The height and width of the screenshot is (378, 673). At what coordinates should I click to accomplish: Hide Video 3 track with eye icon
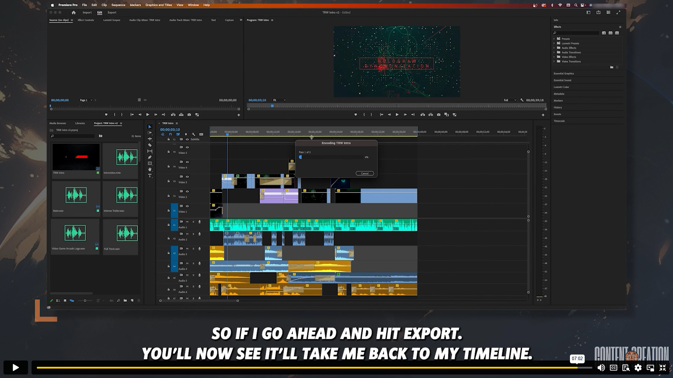pyautogui.click(x=187, y=177)
